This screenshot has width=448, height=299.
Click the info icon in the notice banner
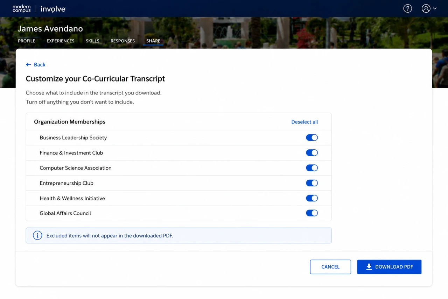pyautogui.click(x=37, y=236)
